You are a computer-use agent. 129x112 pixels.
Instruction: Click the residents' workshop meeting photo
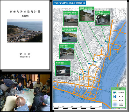pos(25,93)
